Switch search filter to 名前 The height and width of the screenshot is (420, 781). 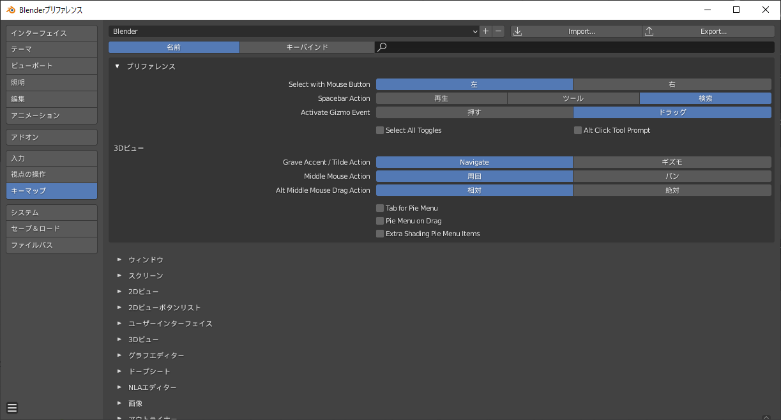click(x=174, y=47)
